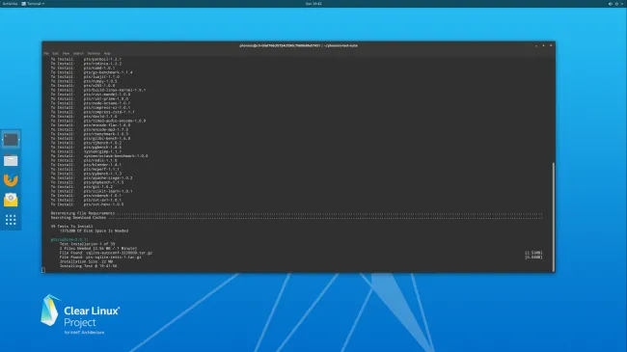The height and width of the screenshot is (352, 627).
Task: Click the green pts/sqlite test heading
Action: coord(69,239)
